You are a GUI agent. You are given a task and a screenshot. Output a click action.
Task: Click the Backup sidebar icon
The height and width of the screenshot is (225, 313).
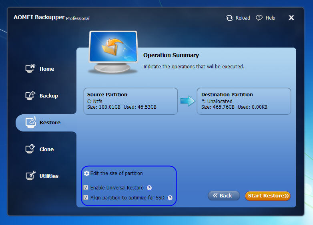(x=30, y=96)
